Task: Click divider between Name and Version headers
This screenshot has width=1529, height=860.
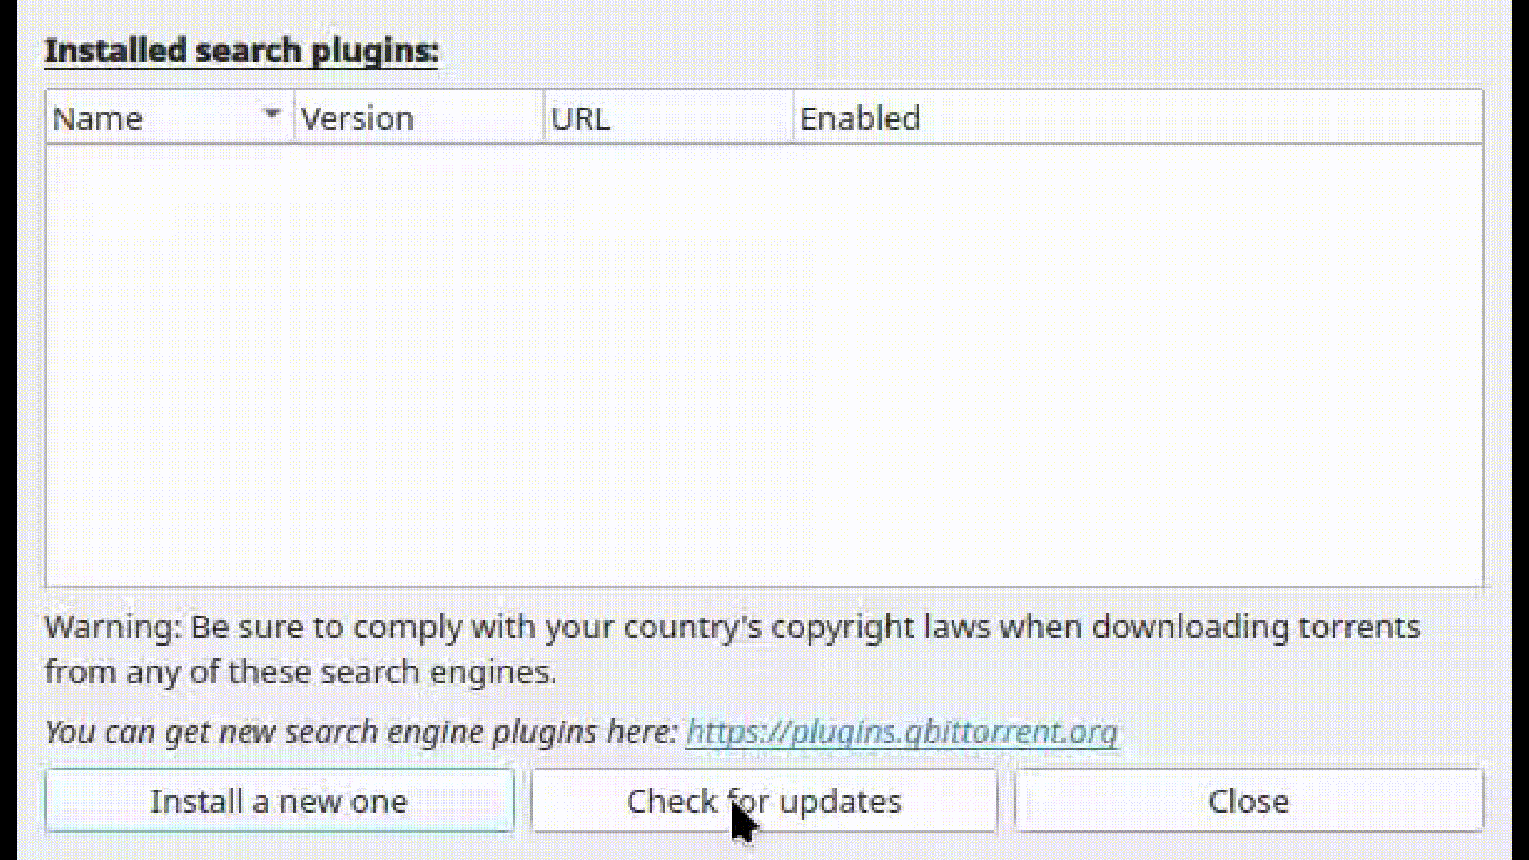Action: (295, 118)
